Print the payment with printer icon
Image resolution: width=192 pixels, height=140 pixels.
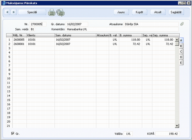(52, 13)
